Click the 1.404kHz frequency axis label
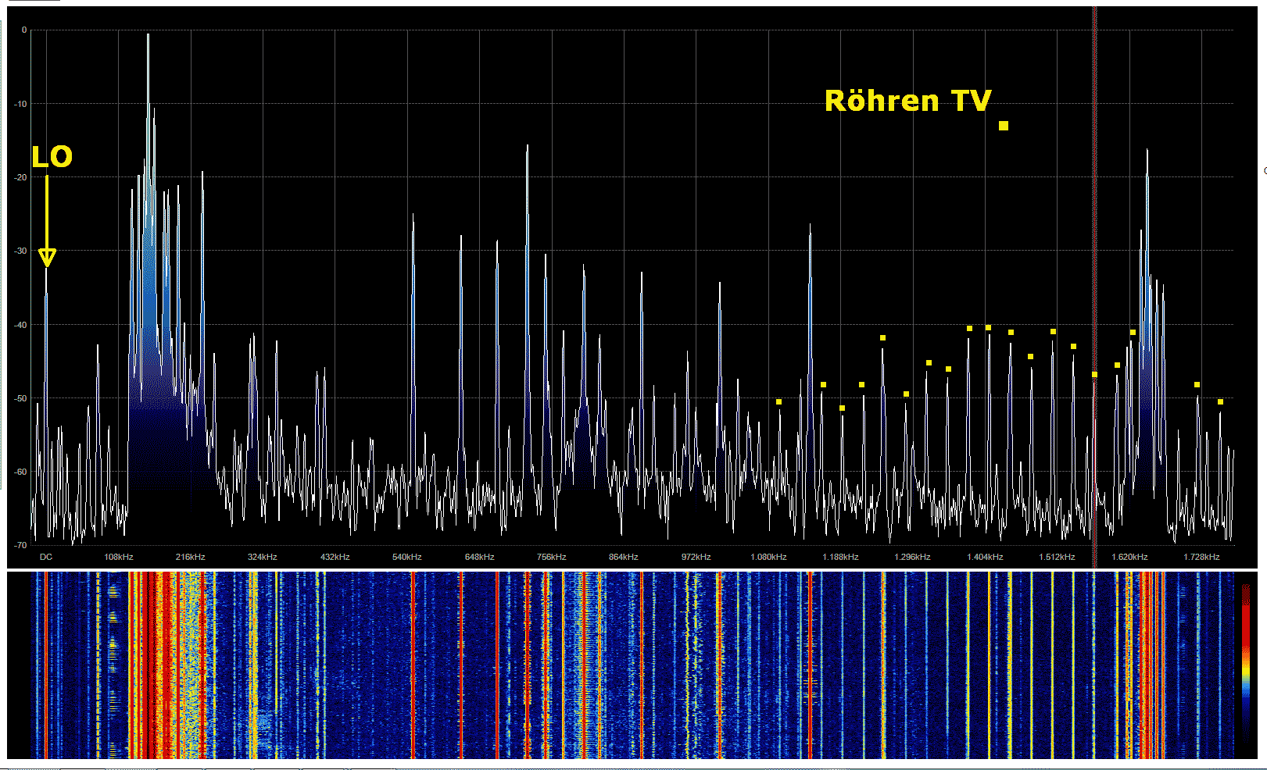Image resolution: width=1267 pixels, height=770 pixels. (x=985, y=557)
